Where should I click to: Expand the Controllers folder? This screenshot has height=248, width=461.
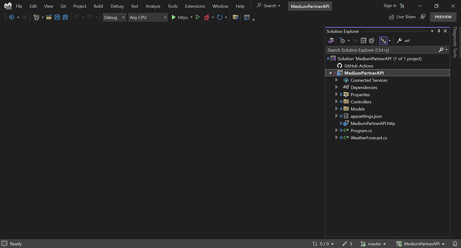tap(336, 102)
